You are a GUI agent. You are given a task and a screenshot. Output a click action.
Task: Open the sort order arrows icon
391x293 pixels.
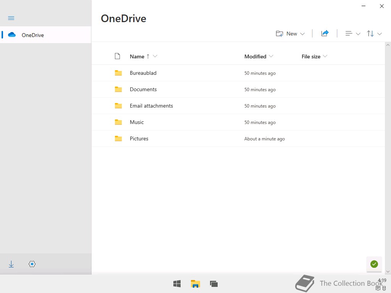(x=370, y=34)
